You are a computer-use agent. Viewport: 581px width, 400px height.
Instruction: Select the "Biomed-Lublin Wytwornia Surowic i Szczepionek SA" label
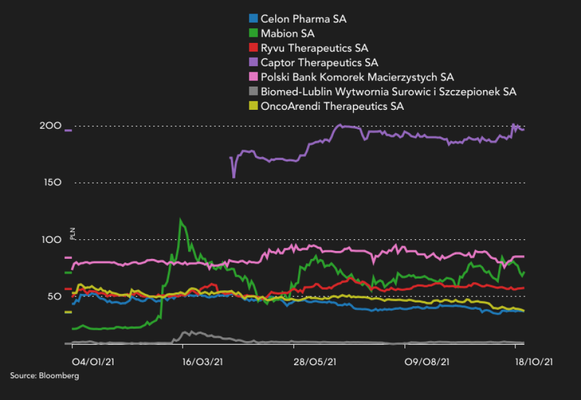(x=389, y=91)
